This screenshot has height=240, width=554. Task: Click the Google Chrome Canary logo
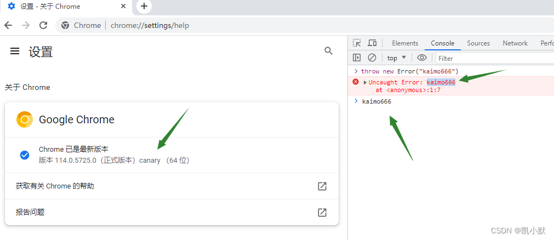(x=24, y=119)
